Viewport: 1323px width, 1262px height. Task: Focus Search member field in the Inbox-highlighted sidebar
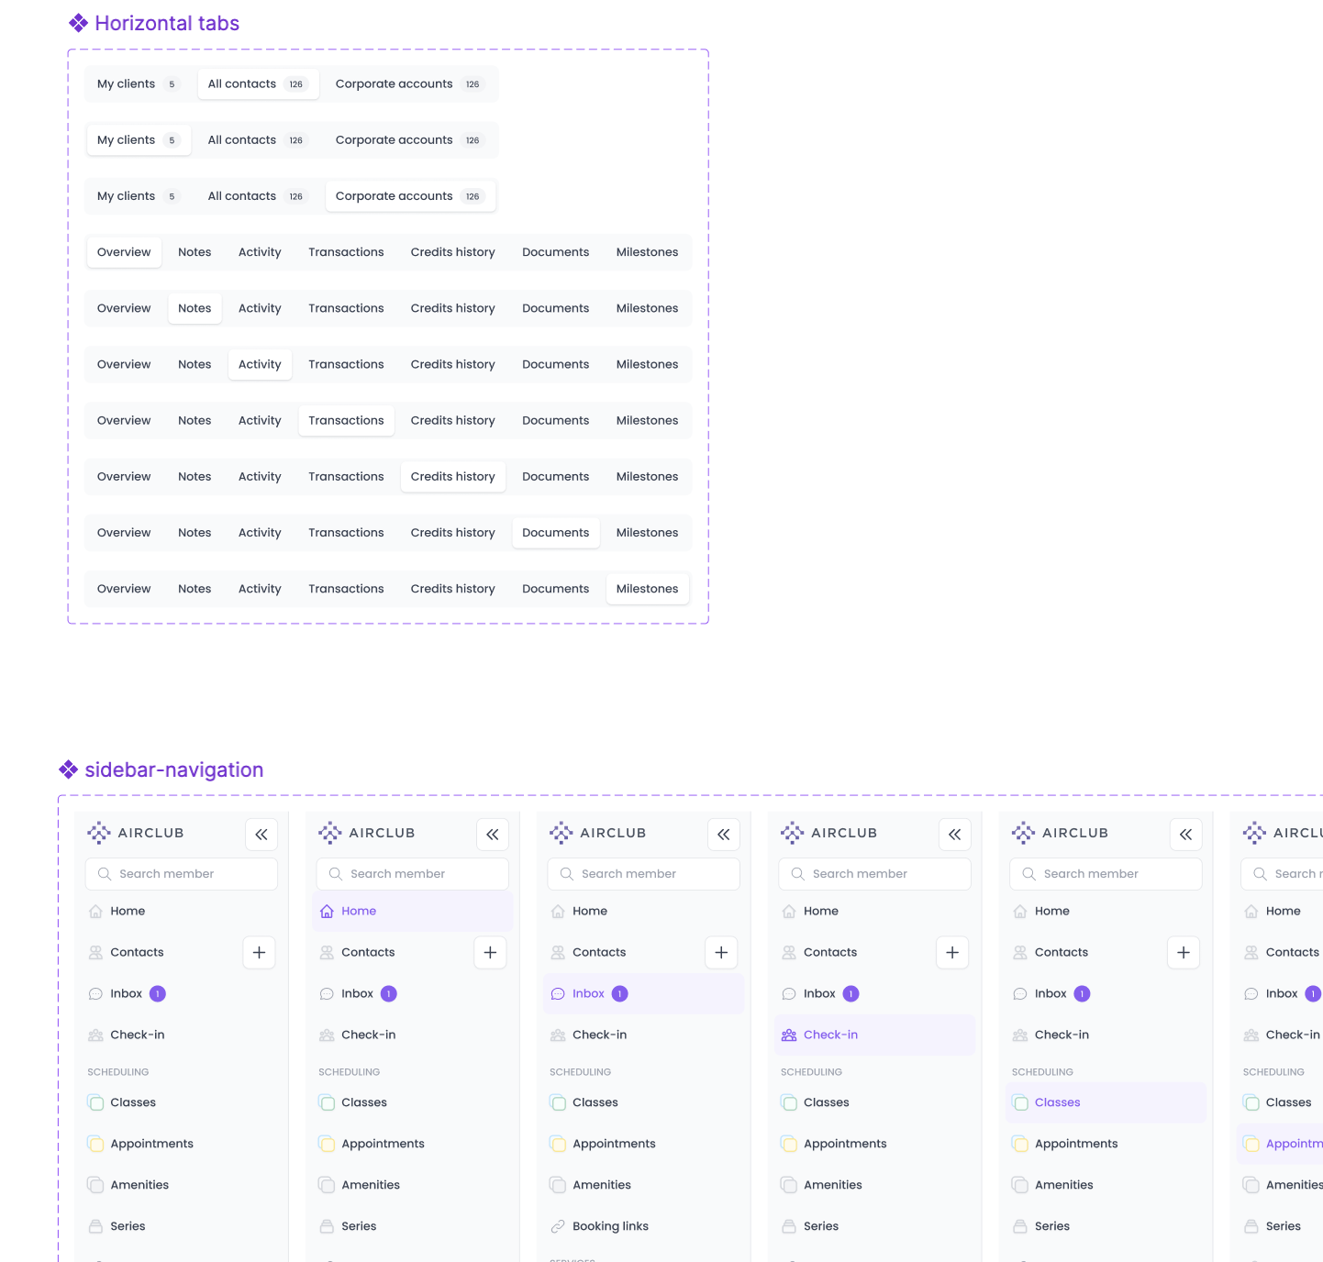point(644,874)
